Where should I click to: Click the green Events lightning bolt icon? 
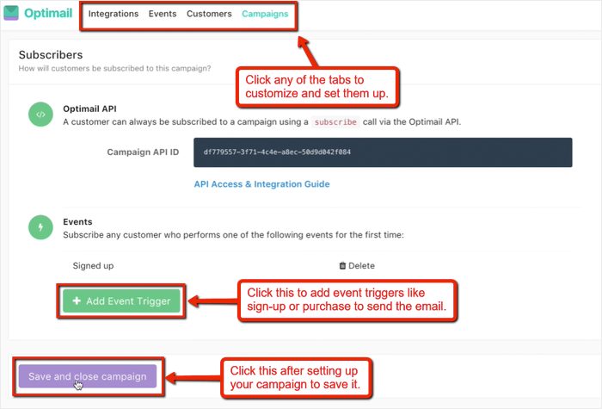click(40, 227)
